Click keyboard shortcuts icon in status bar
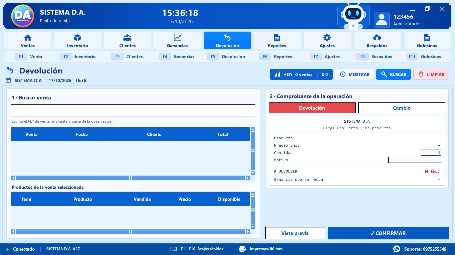 pos(173,249)
